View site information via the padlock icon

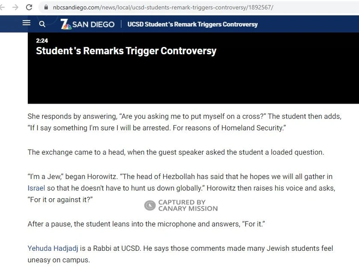[46, 8]
